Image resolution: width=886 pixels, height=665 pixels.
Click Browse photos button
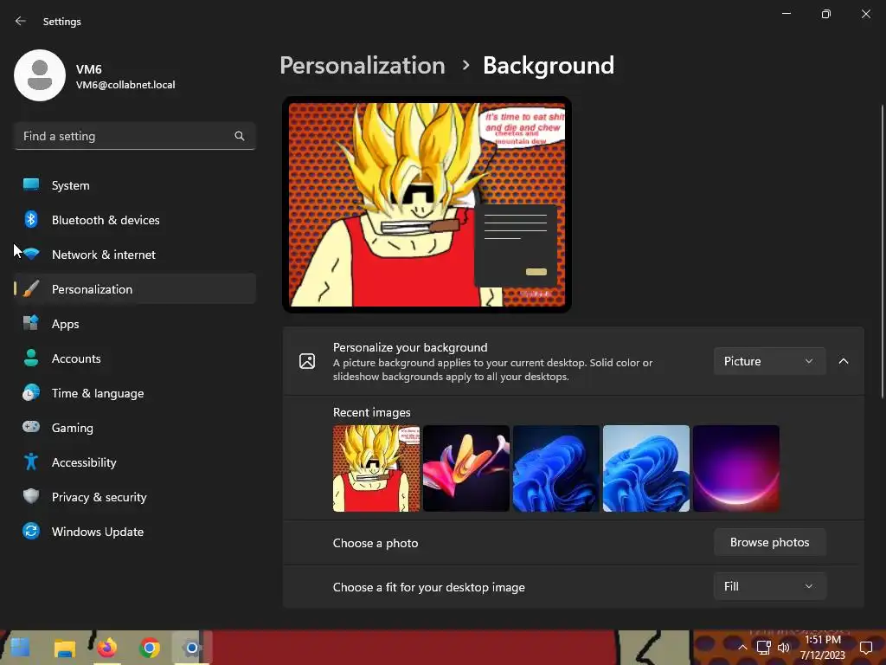(x=769, y=542)
